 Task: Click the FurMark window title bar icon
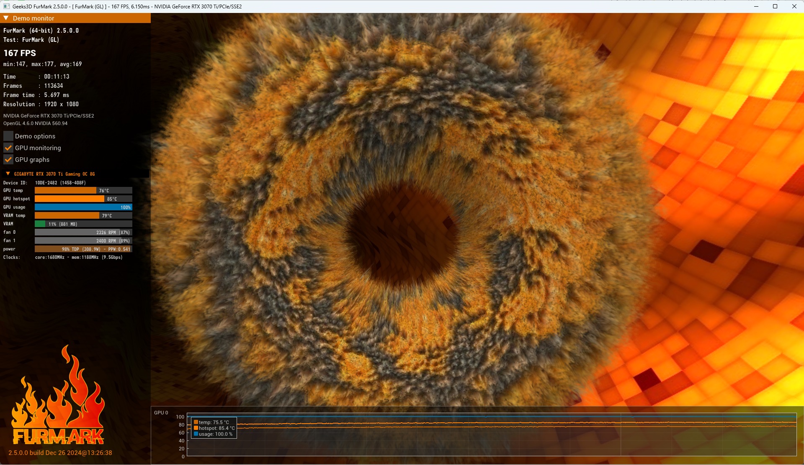(x=6, y=6)
